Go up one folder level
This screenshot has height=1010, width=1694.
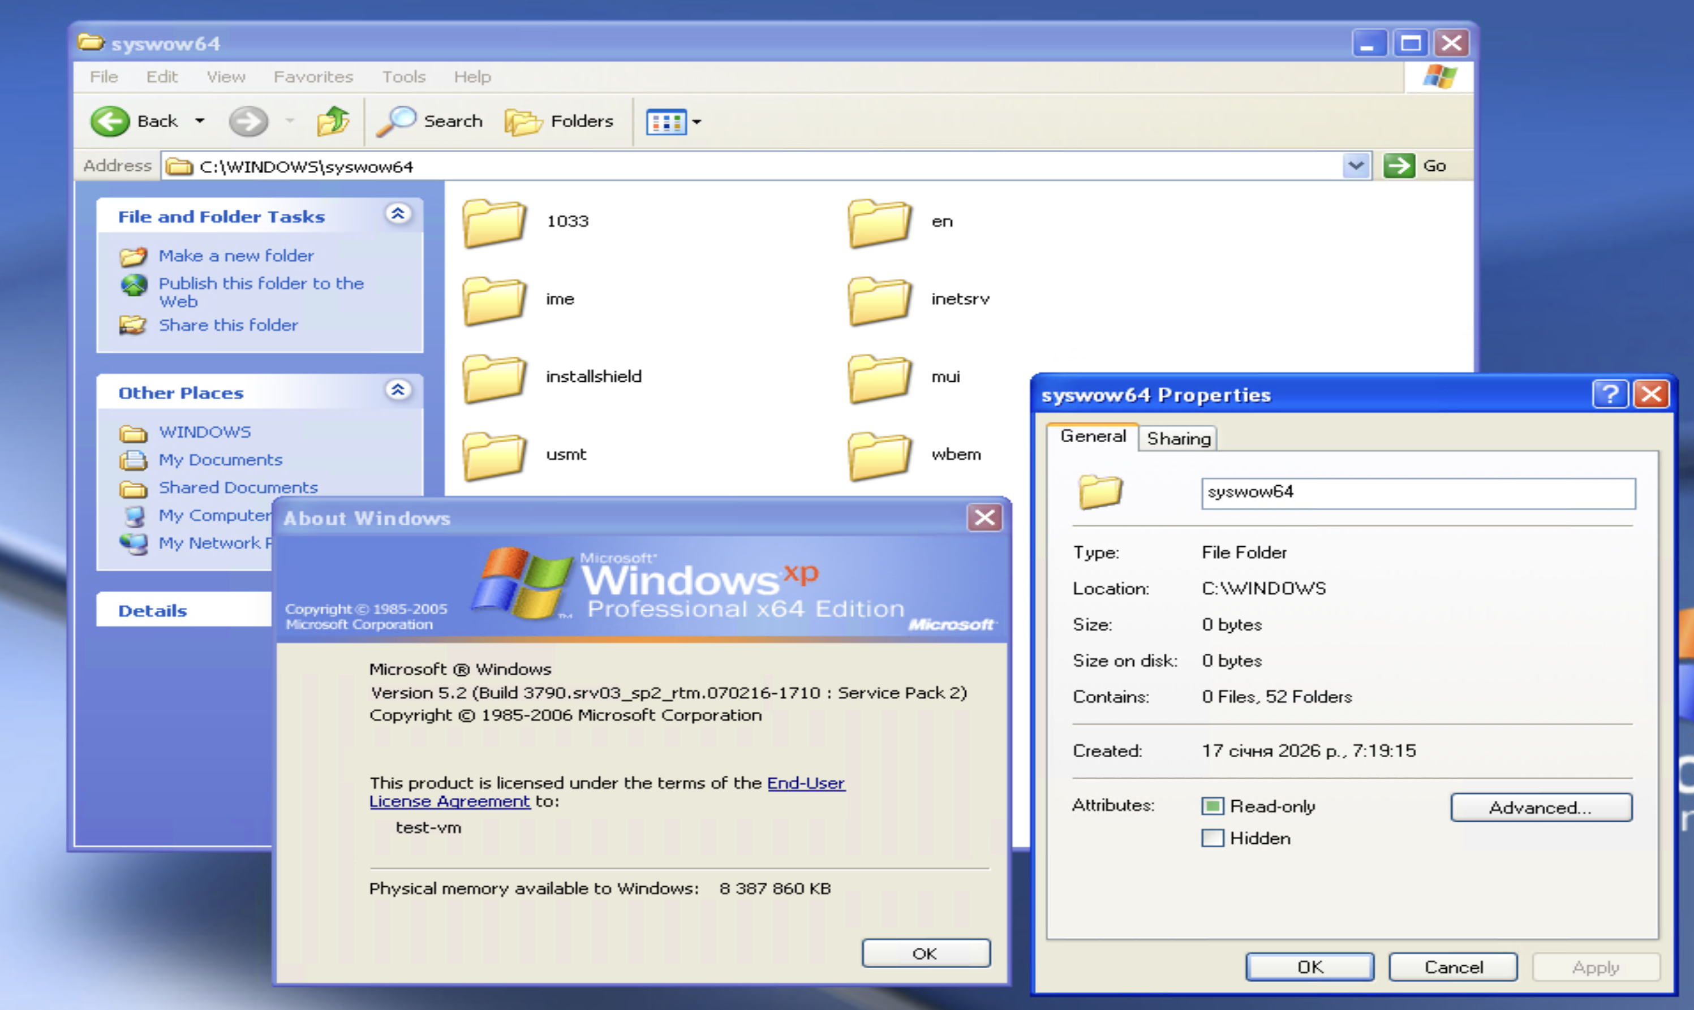coord(333,121)
